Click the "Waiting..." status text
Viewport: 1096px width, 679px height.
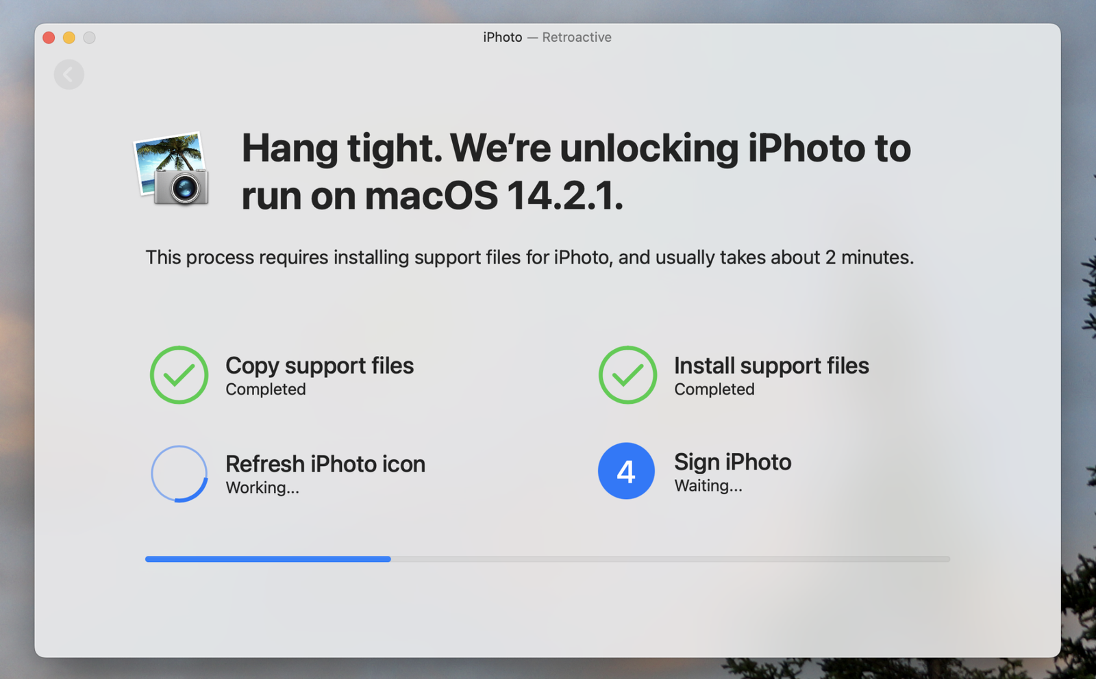(708, 485)
